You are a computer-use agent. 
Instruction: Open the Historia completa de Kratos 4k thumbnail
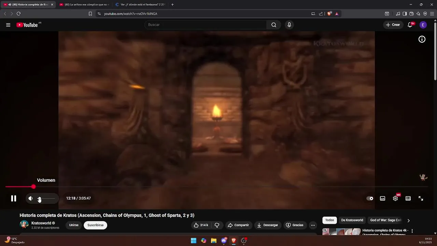pos(341,232)
